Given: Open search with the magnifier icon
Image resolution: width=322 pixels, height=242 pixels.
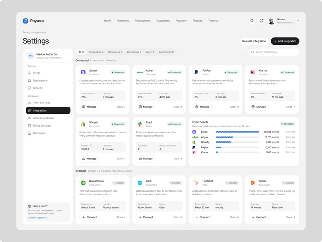Looking at the screenshot, I should [252, 21].
